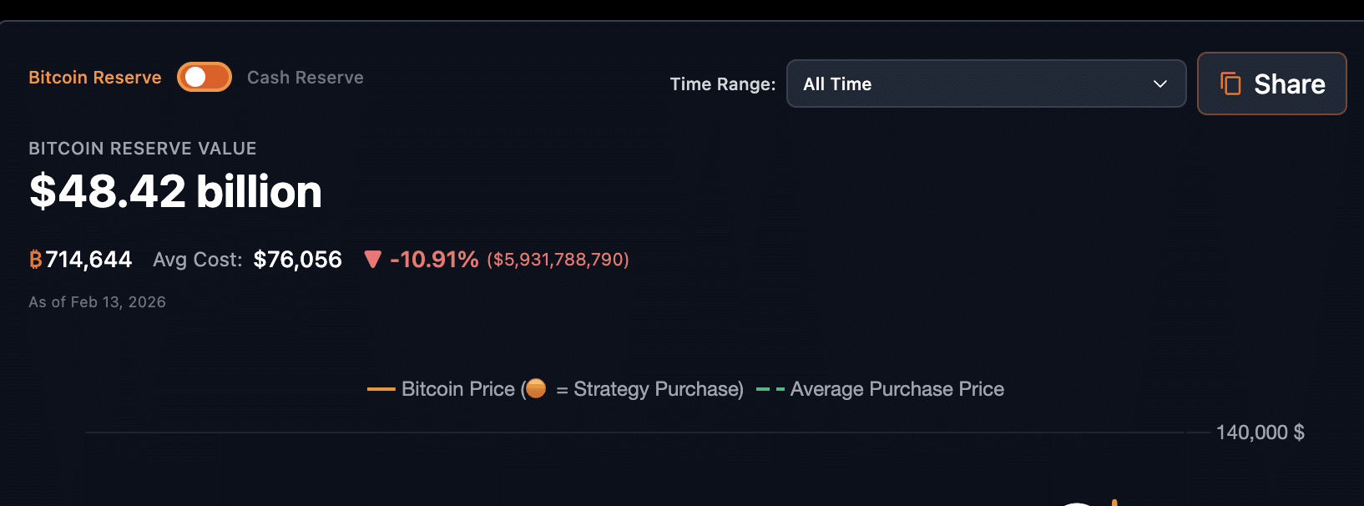Click the chevron in the Time Range selector
Image resolution: width=1364 pixels, height=506 pixels.
pyautogui.click(x=1160, y=83)
